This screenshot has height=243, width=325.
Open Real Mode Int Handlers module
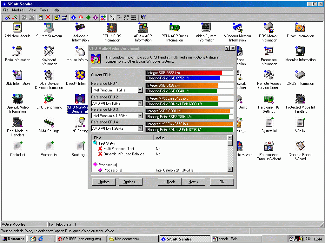[x=18, y=128]
